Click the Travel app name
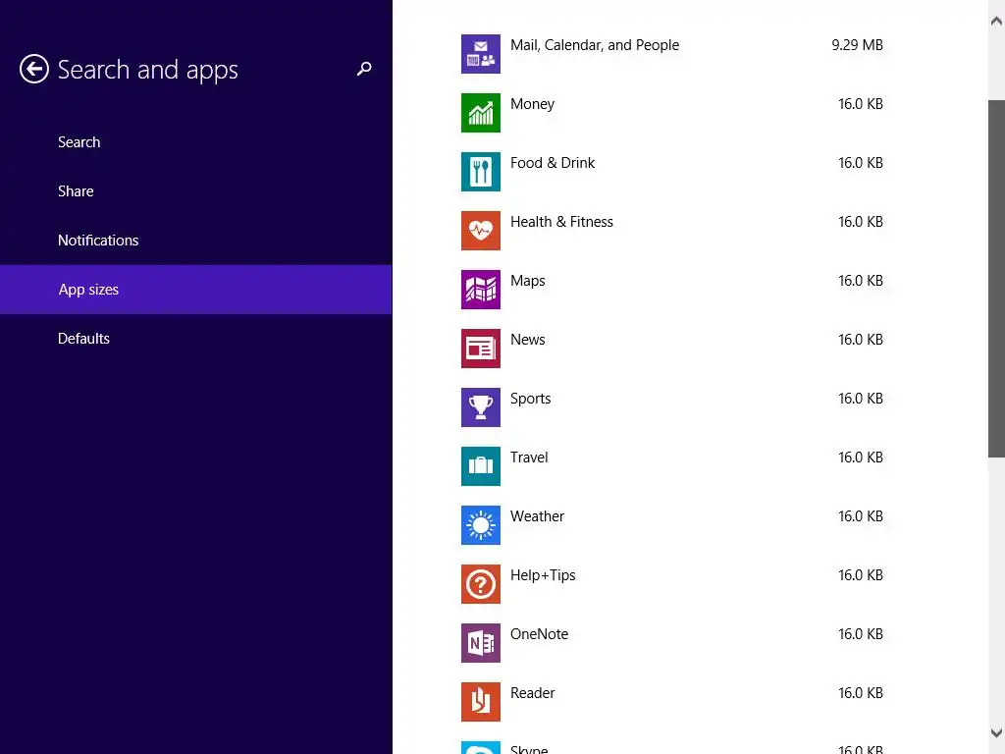 (529, 458)
